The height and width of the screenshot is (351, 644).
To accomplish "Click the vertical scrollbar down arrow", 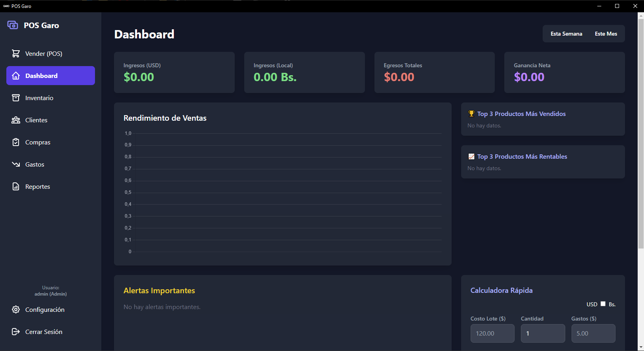I will click(x=641, y=347).
